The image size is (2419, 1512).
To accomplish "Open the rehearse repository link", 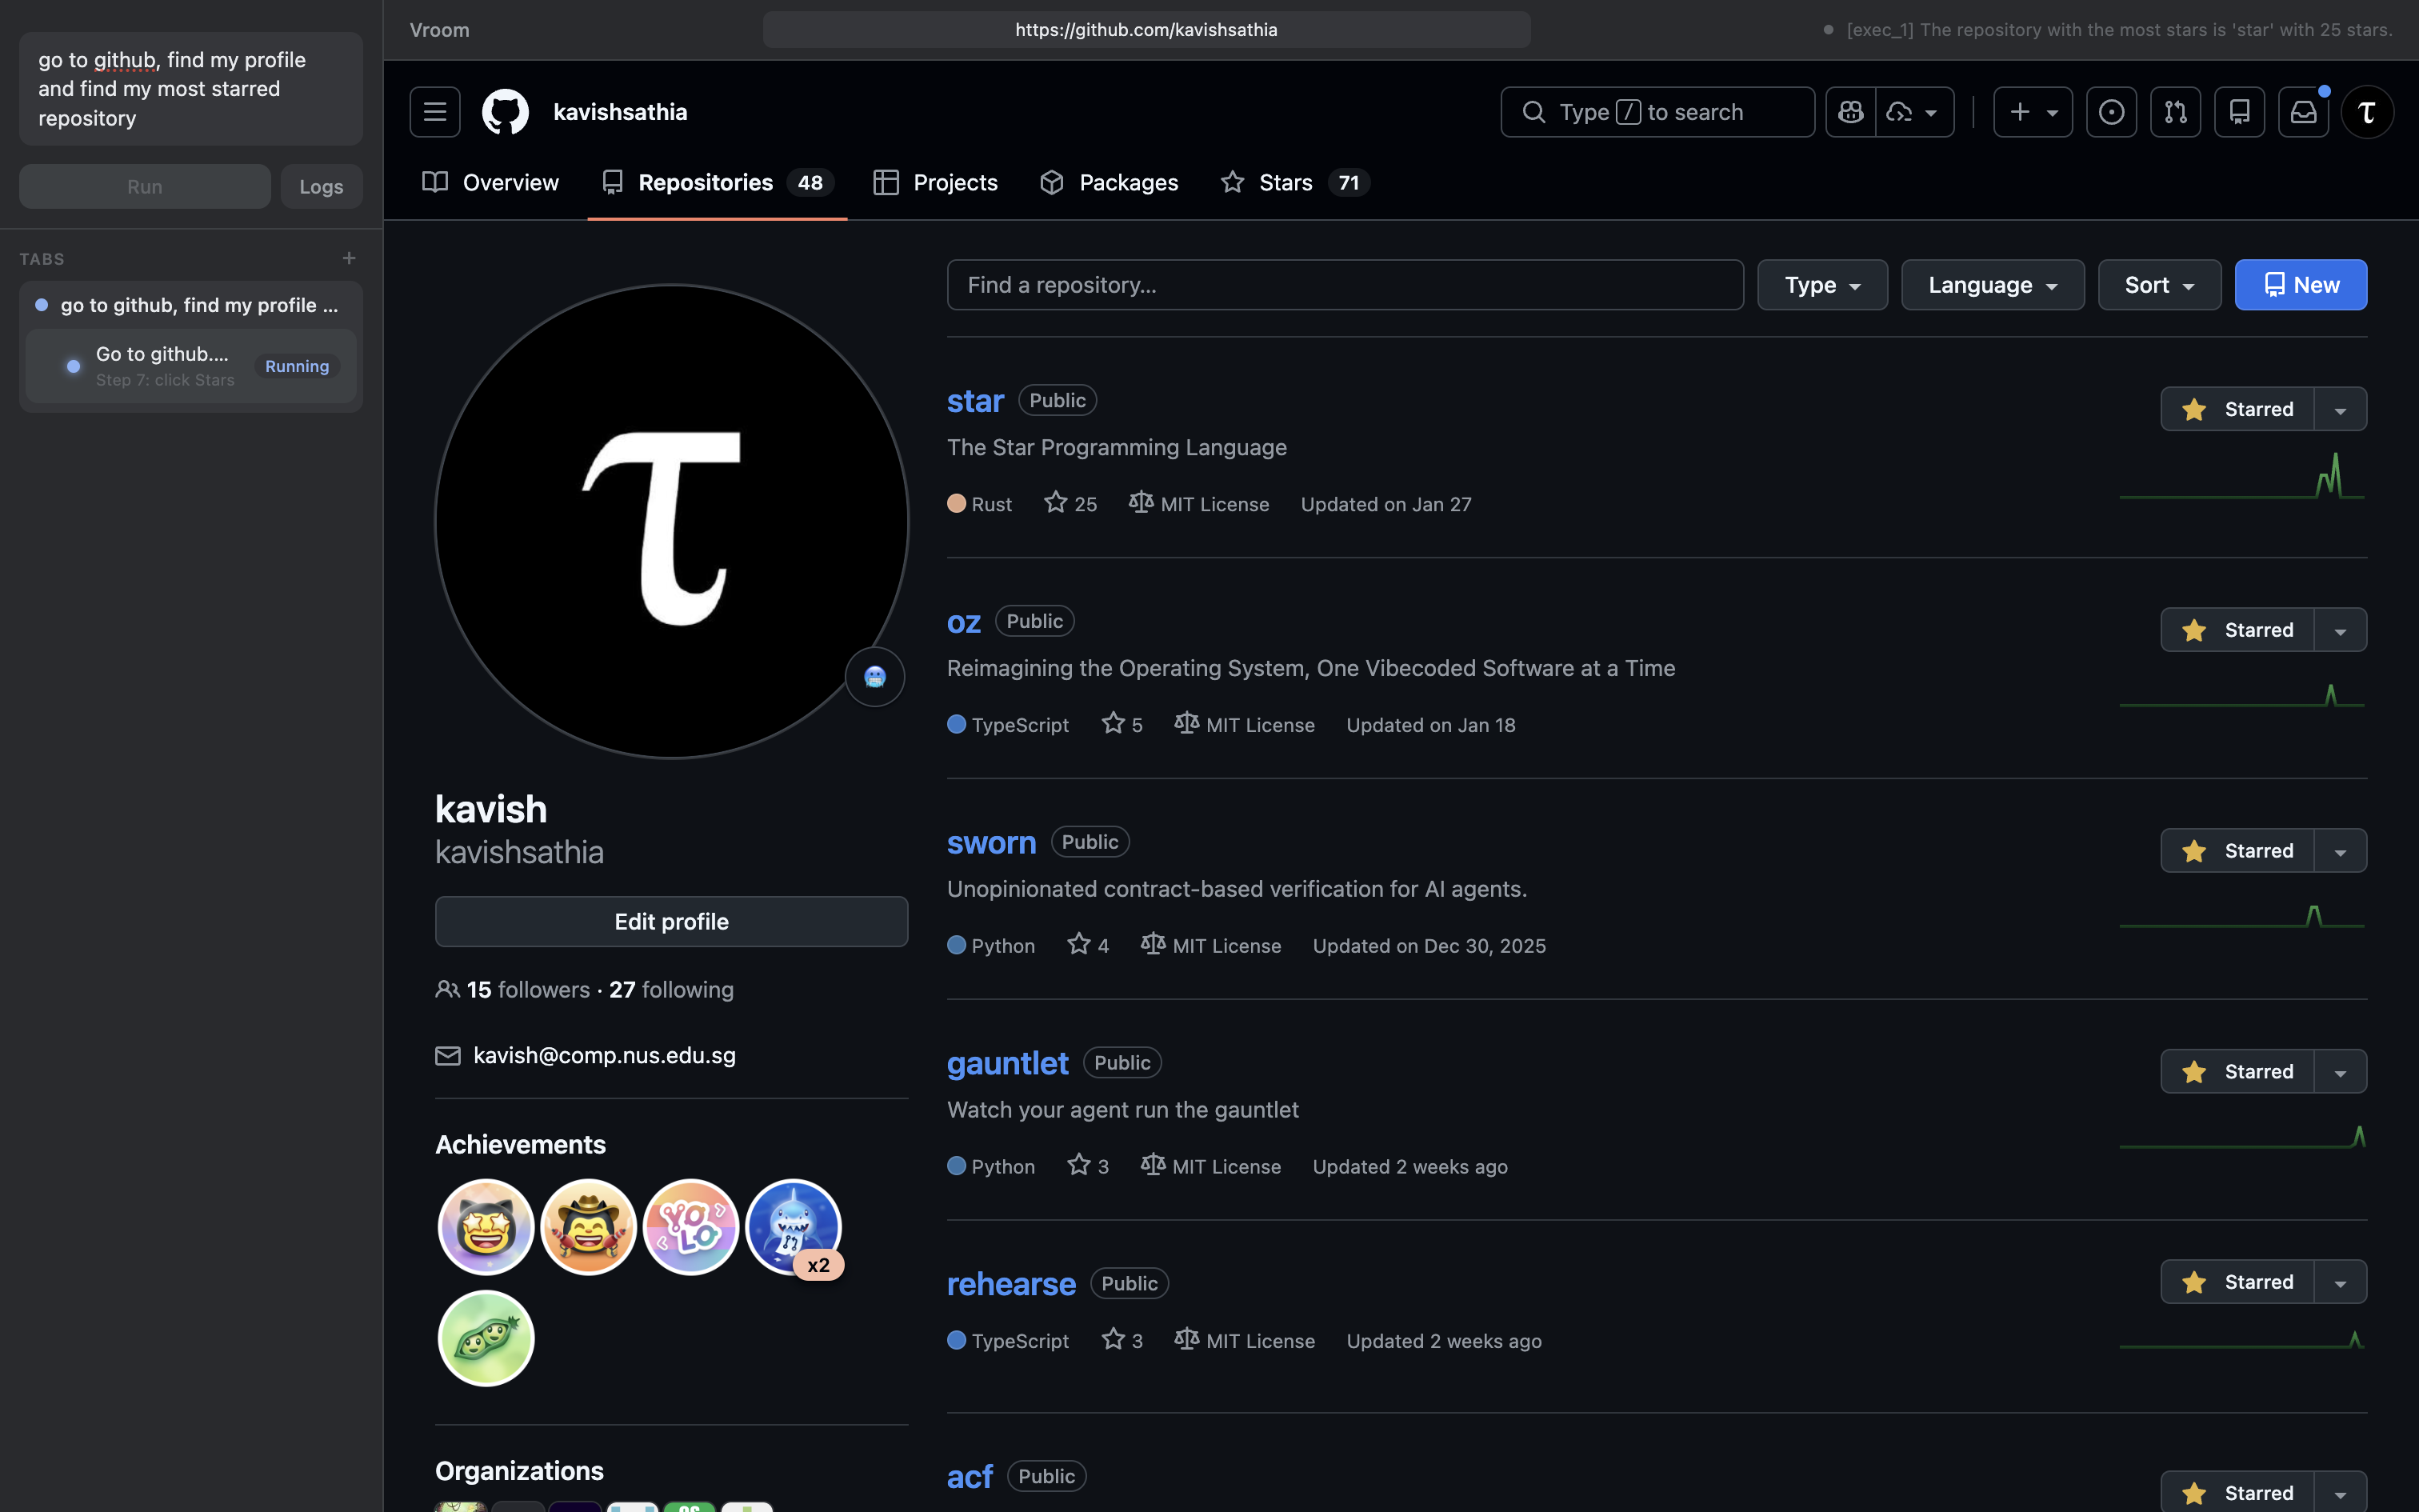I will (1010, 1283).
